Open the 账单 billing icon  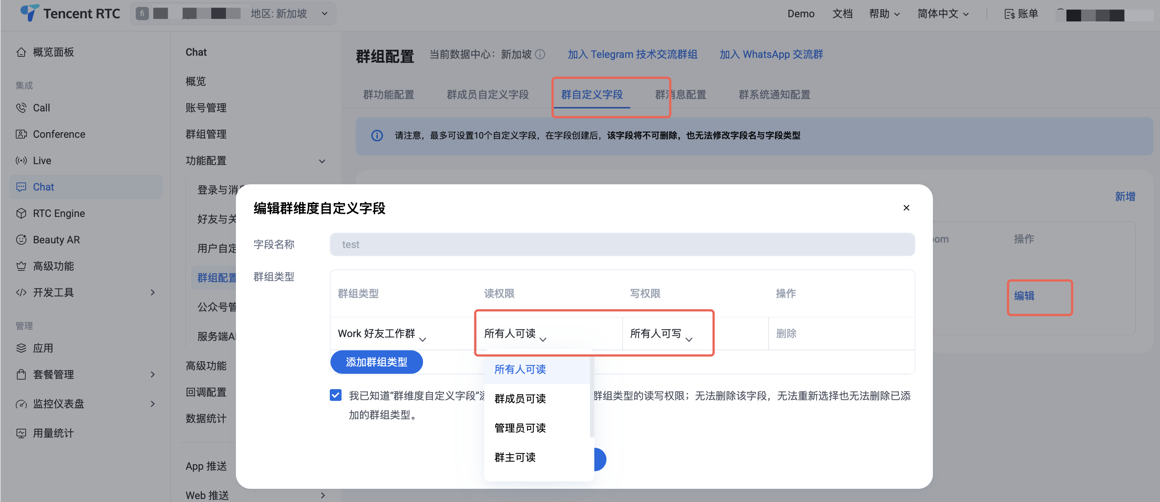tap(1010, 14)
